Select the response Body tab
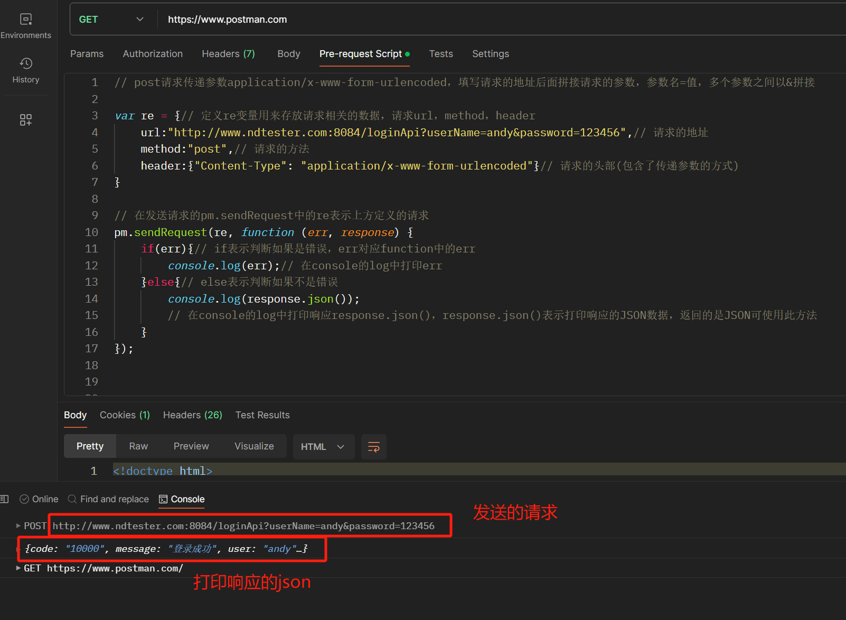Image resolution: width=846 pixels, height=620 pixels. tap(75, 415)
